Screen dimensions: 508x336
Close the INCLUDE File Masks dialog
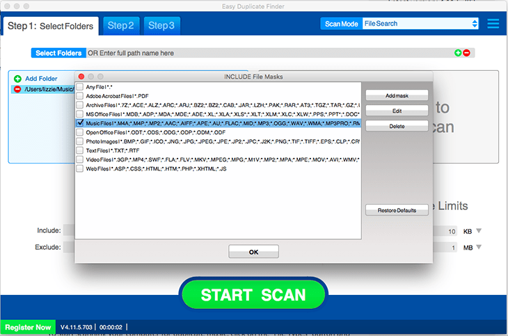tap(81, 77)
